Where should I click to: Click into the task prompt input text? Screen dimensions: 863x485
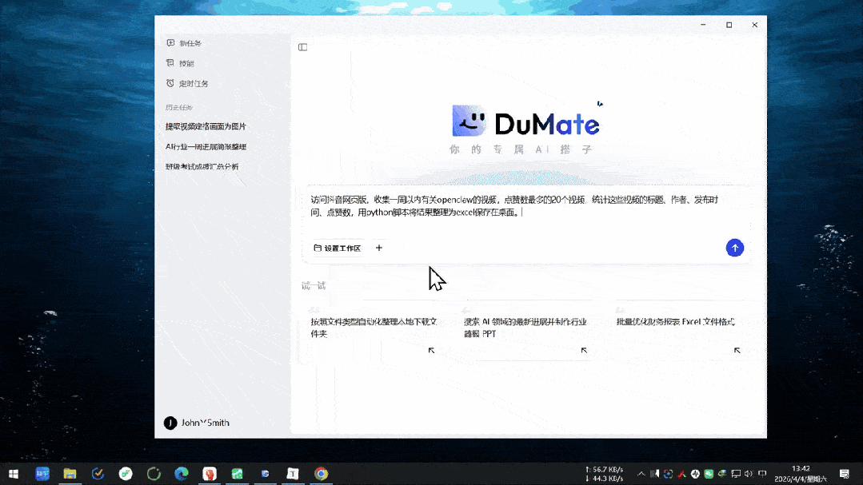(514, 205)
